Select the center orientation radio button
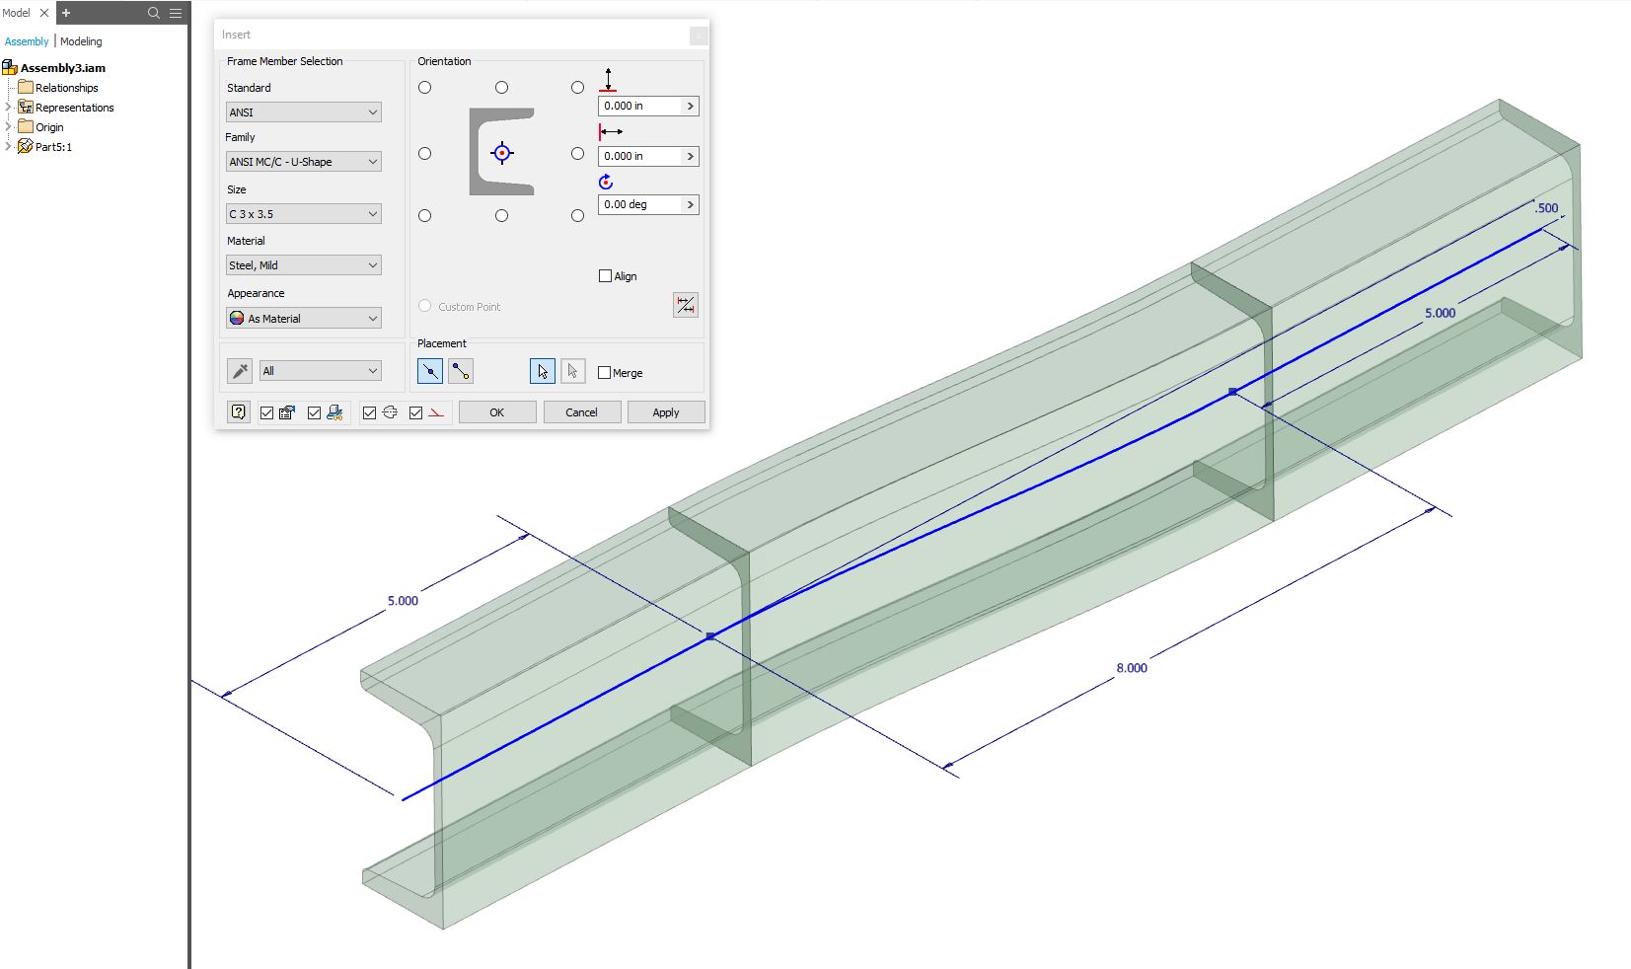Image resolution: width=1631 pixels, height=969 pixels. (x=501, y=153)
